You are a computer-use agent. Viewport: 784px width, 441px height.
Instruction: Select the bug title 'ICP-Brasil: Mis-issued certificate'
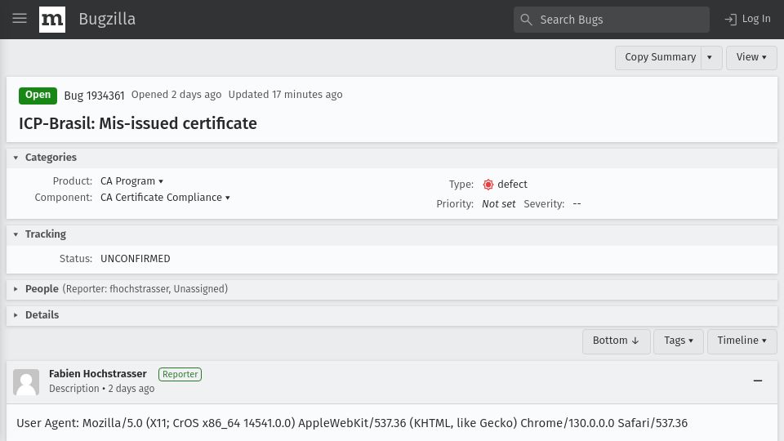(x=138, y=123)
